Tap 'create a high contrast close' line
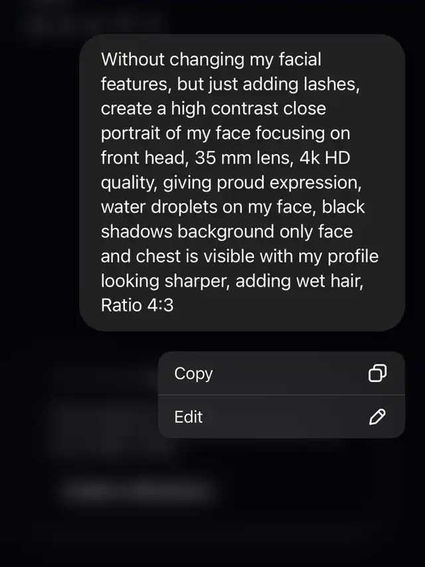425x567 pixels. coord(213,108)
